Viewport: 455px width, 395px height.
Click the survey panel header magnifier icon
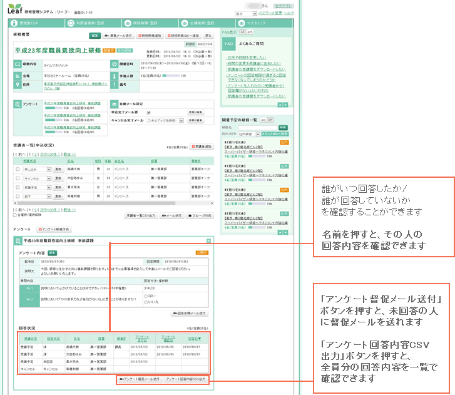click(x=18, y=241)
